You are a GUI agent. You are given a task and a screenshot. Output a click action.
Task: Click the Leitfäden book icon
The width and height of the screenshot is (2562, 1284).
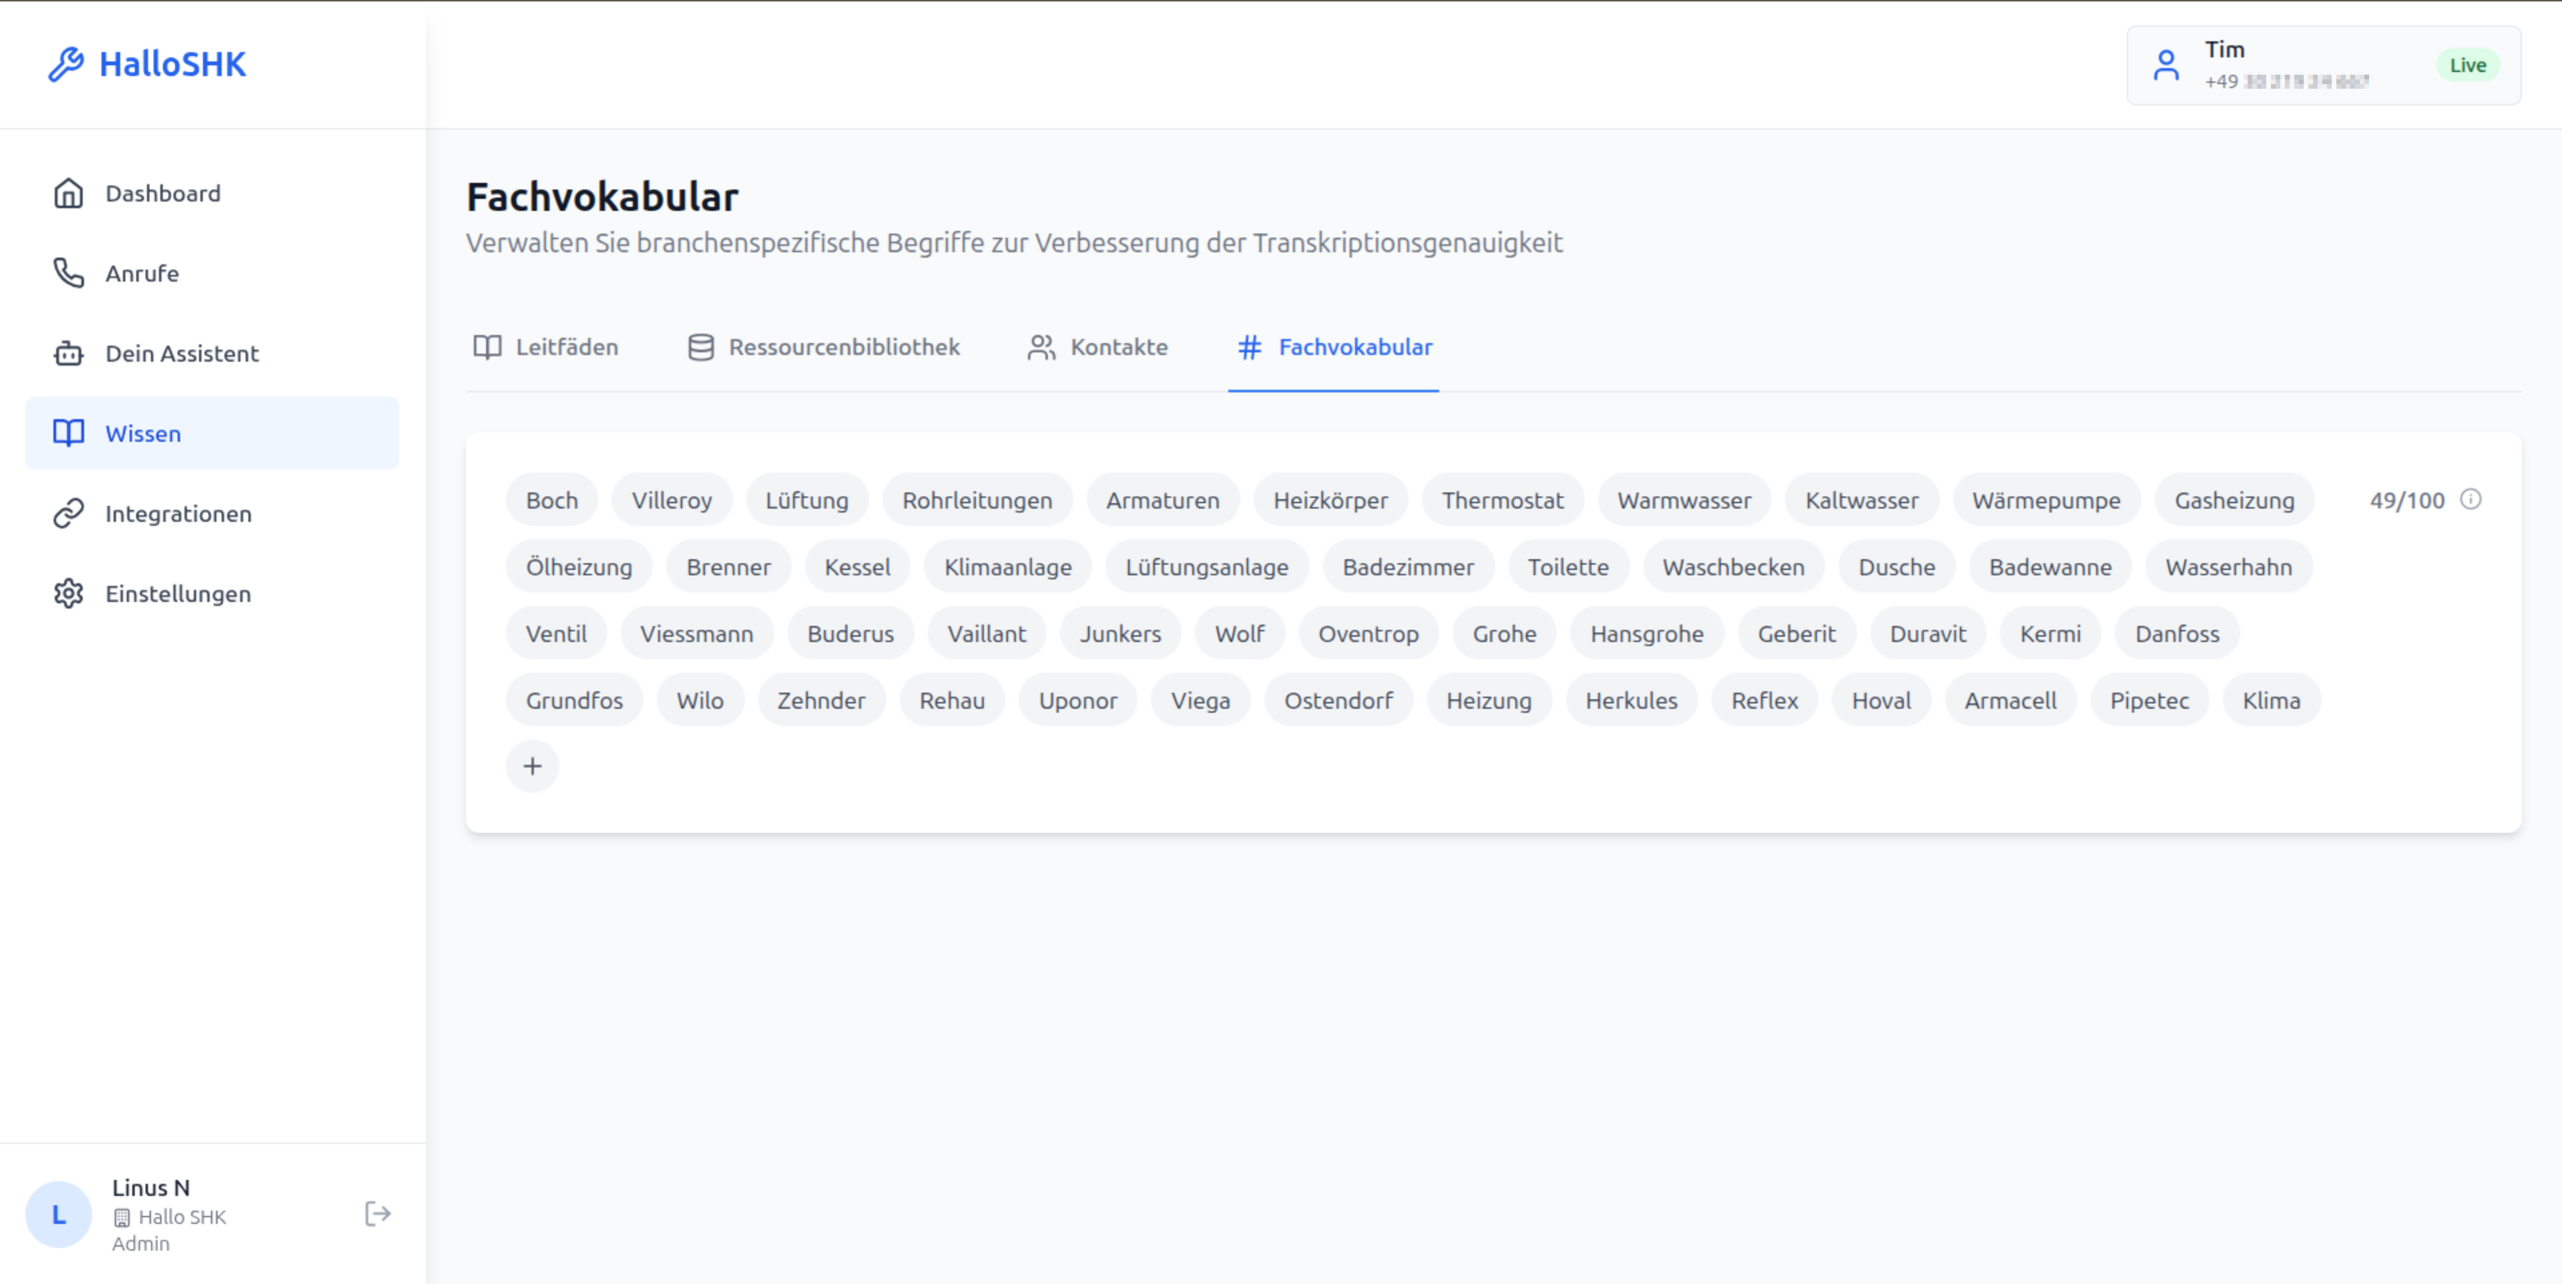click(x=487, y=347)
